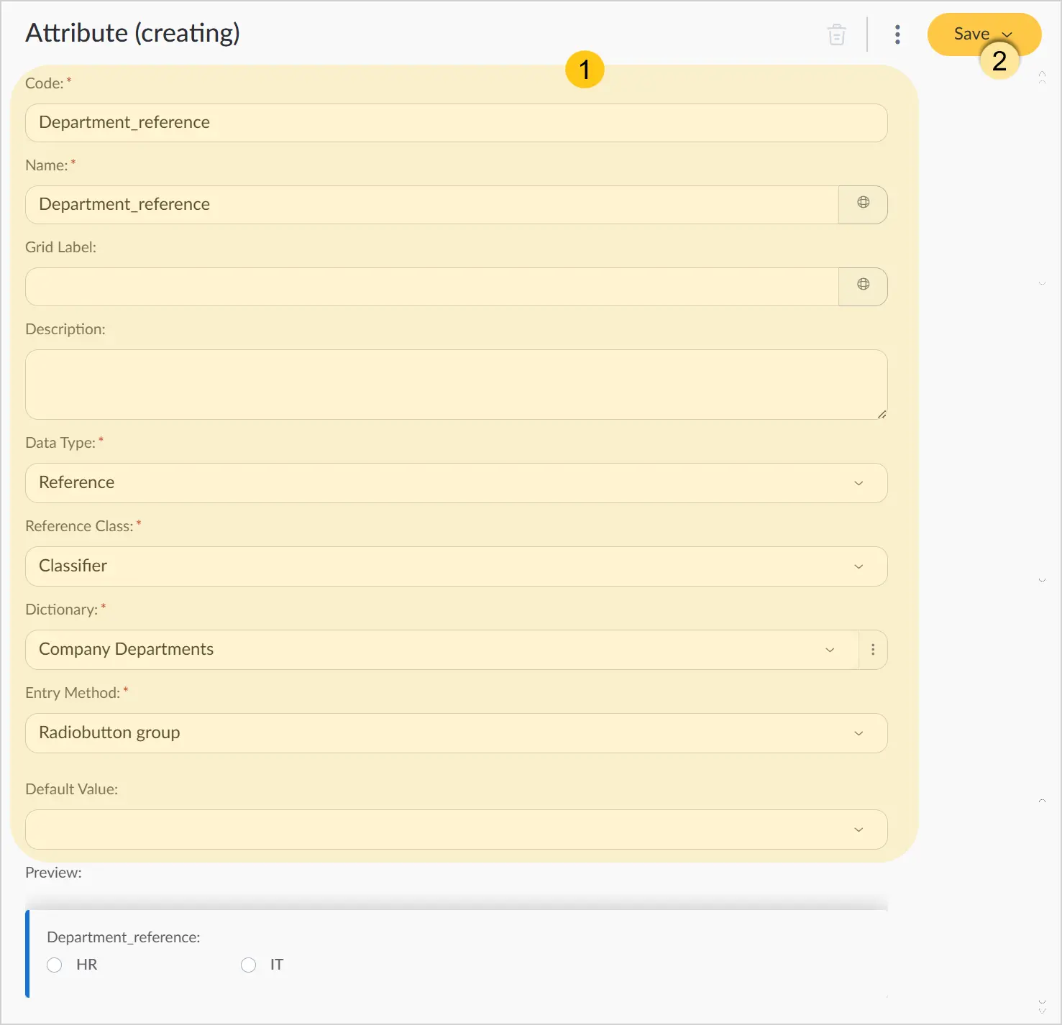1062x1025 pixels.
Task: Open translations globe for Name field
Action: coord(863,205)
